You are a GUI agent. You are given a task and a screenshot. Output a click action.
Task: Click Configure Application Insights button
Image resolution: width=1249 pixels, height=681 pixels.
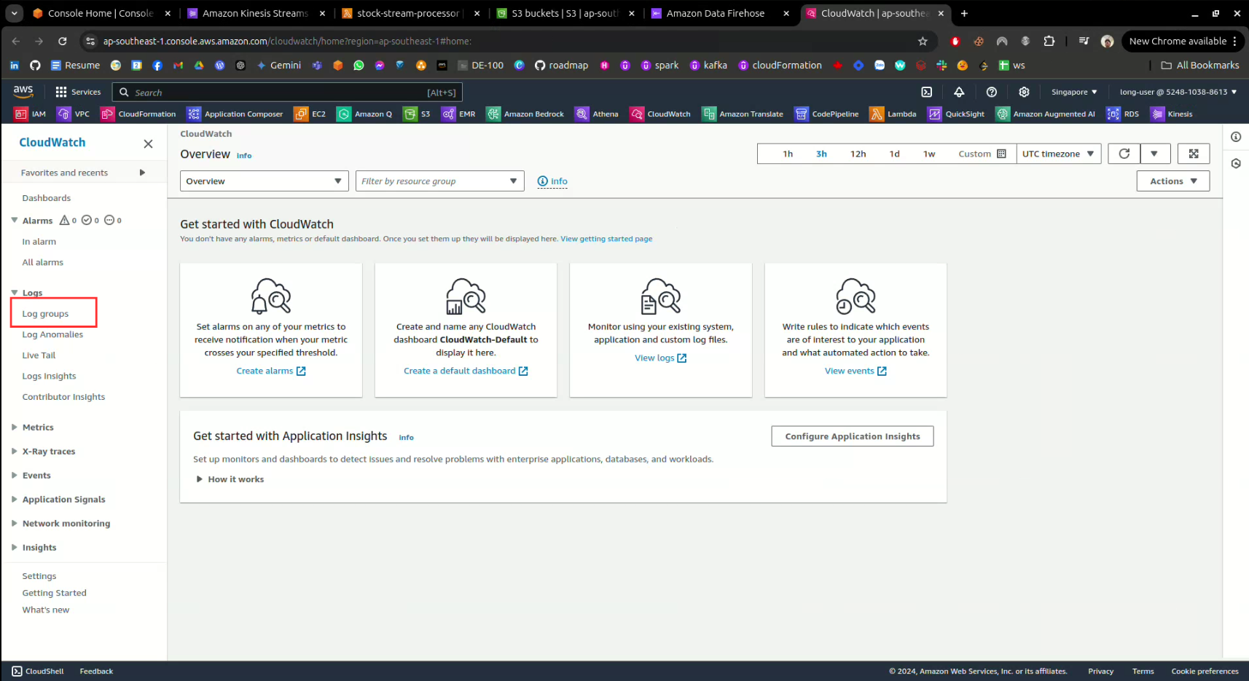pyautogui.click(x=852, y=436)
